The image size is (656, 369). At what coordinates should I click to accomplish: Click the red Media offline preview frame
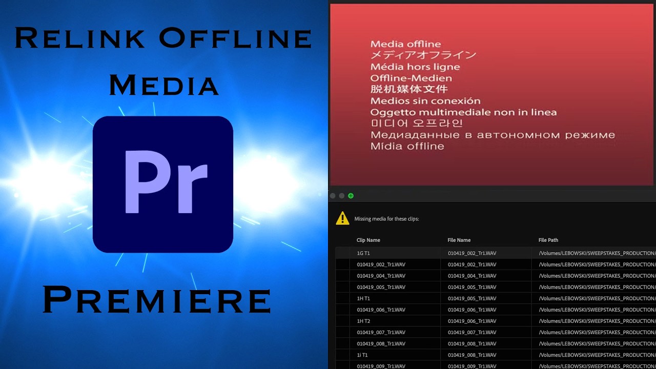click(492, 94)
